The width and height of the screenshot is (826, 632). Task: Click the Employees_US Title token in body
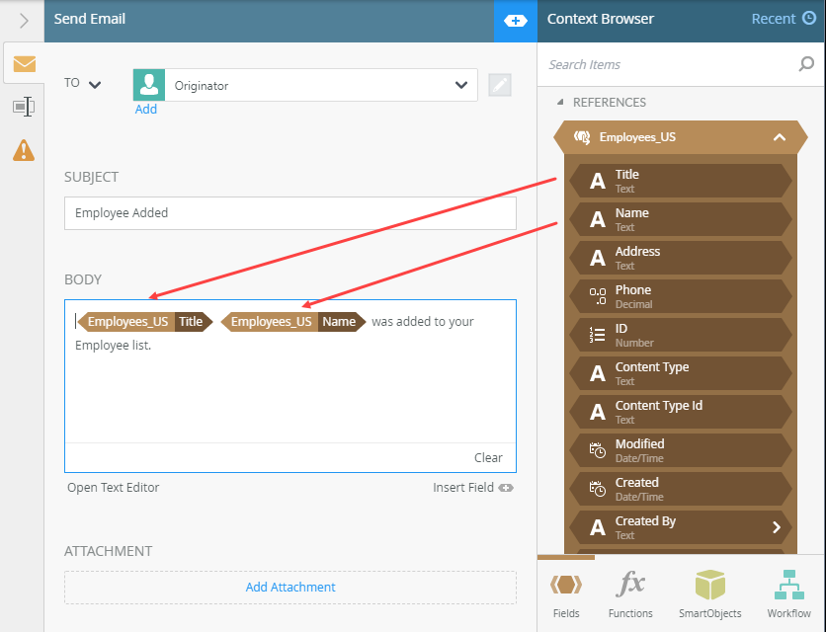click(x=144, y=322)
